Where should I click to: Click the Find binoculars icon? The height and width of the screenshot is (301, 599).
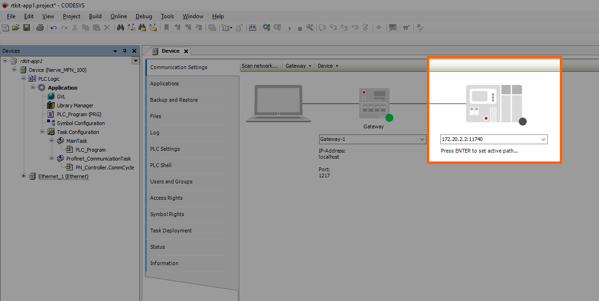(120, 28)
